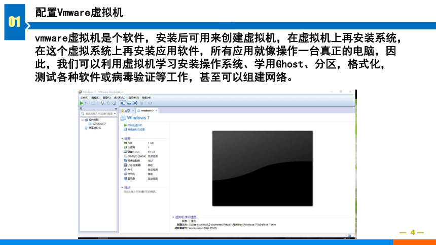The width and height of the screenshot is (436, 245).
Task: Click the black VM screen preview thumbnail
Action: (x=263, y=169)
